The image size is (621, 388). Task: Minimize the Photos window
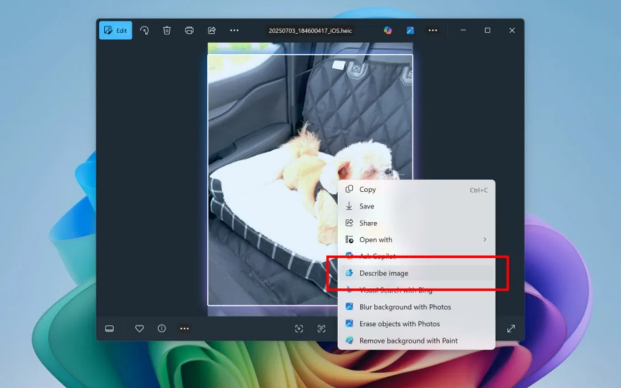pos(463,30)
